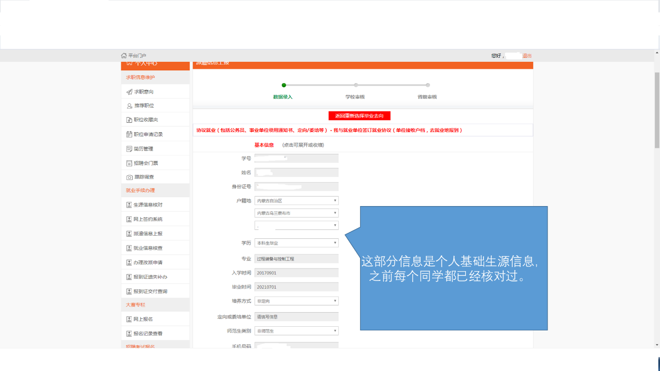Viewport: 660px width, 371px height.
Task: Open the 师范生类别 dropdown
Action: [296, 331]
